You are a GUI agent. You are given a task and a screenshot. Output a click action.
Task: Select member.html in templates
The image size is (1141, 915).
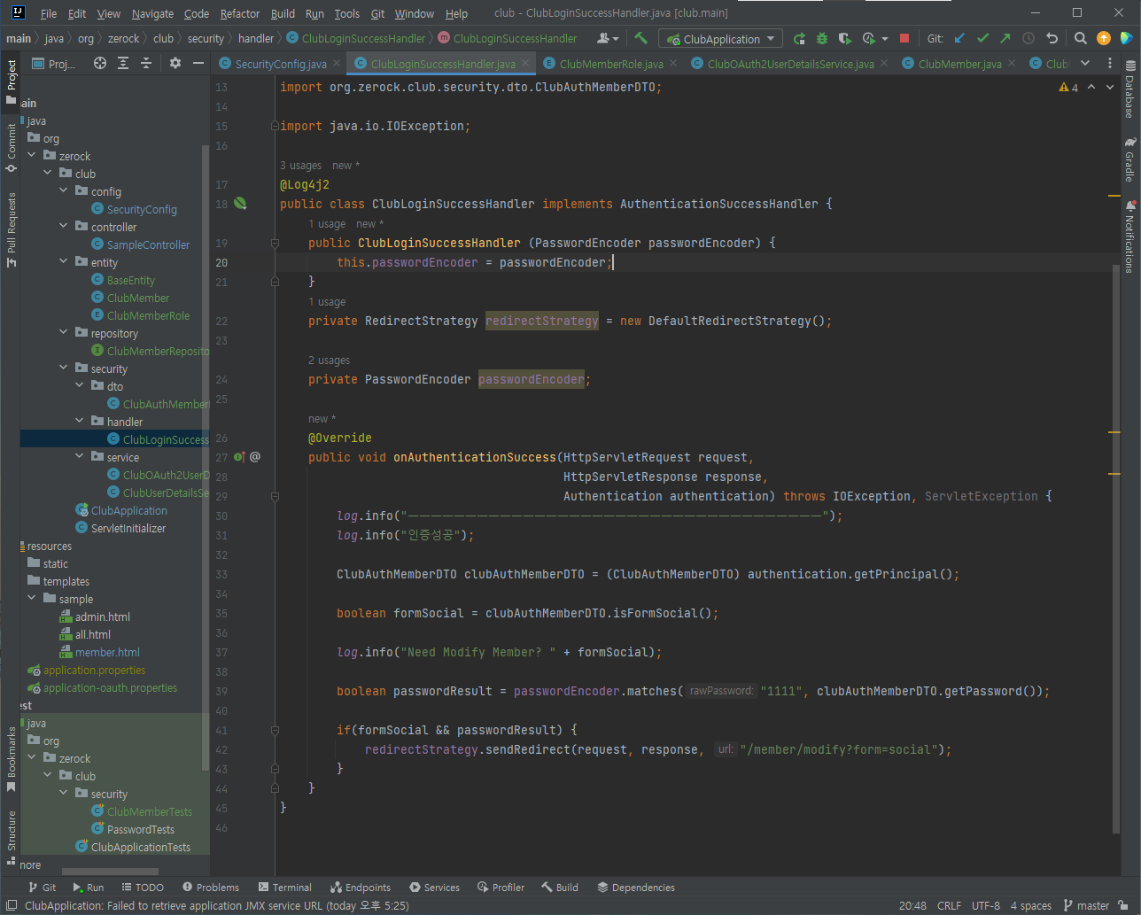point(107,652)
